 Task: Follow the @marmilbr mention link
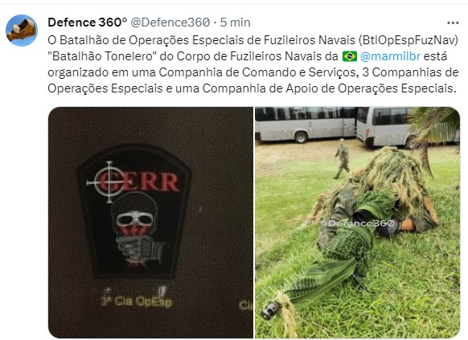(390, 56)
